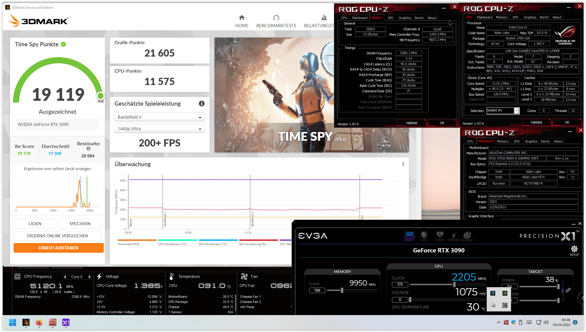
Task: Toggle the power/temp target link icon
Action: 568,290
